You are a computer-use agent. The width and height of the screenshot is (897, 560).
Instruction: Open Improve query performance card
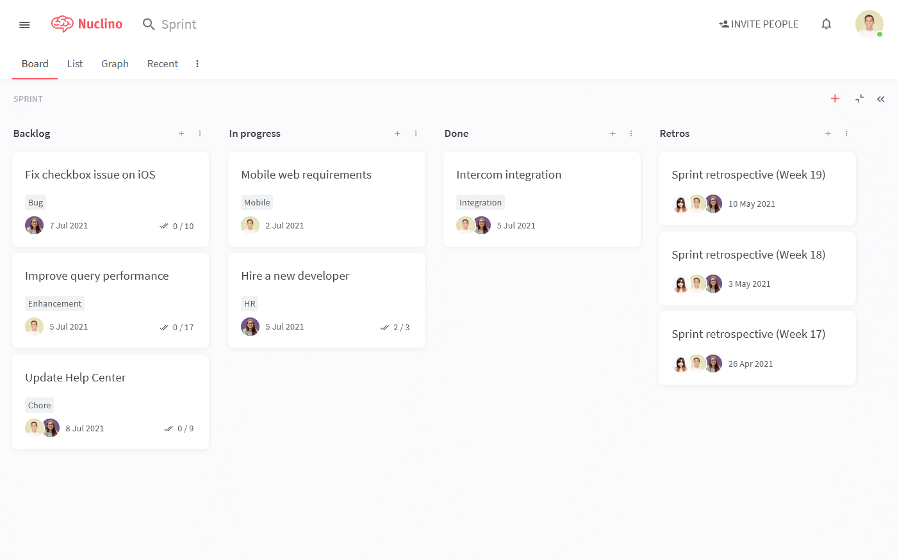110,300
